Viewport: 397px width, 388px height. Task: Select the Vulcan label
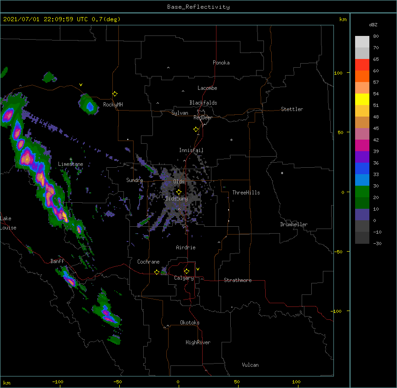click(x=250, y=365)
